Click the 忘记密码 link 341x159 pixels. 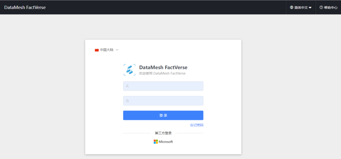(x=196, y=125)
